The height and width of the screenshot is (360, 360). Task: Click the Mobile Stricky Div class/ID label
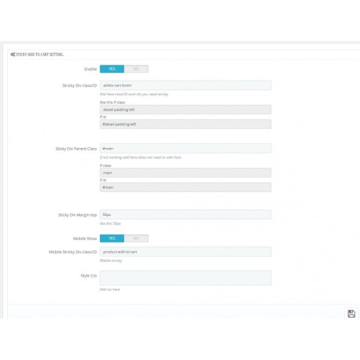pyautogui.click(x=73, y=252)
